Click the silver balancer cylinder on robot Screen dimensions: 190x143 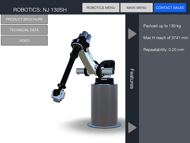pos(80,71)
